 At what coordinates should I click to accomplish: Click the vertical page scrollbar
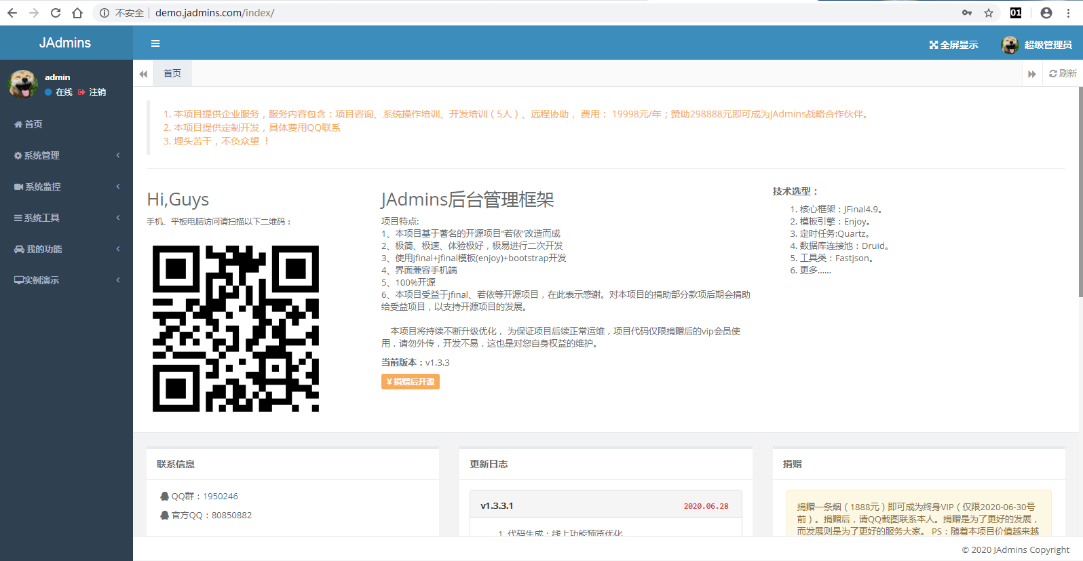1080,192
